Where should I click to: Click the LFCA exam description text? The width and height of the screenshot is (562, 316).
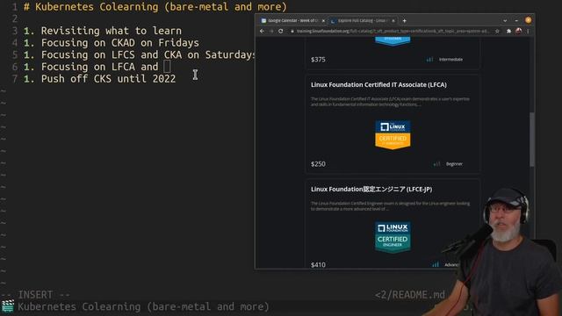[390, 102]
